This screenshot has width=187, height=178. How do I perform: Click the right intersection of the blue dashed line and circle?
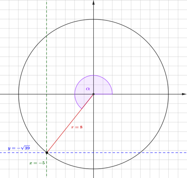pos(140,153)
